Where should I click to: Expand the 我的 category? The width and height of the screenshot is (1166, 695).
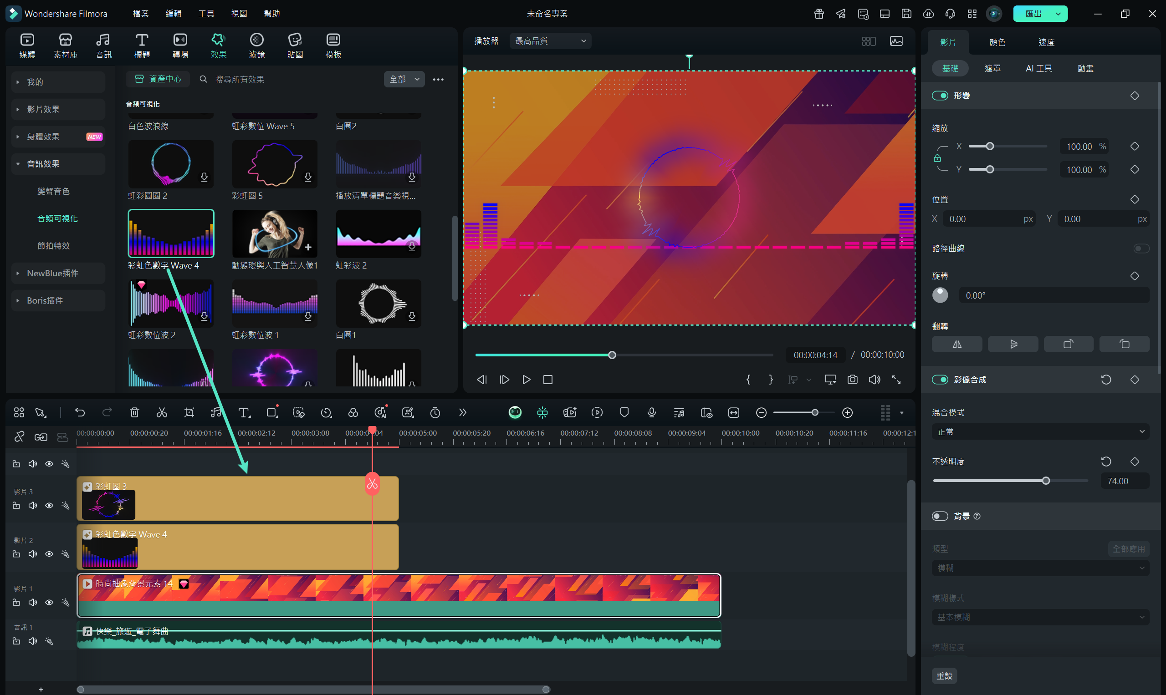[58, 82]
